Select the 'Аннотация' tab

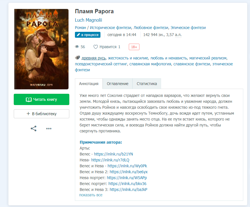tap(89, 84)
